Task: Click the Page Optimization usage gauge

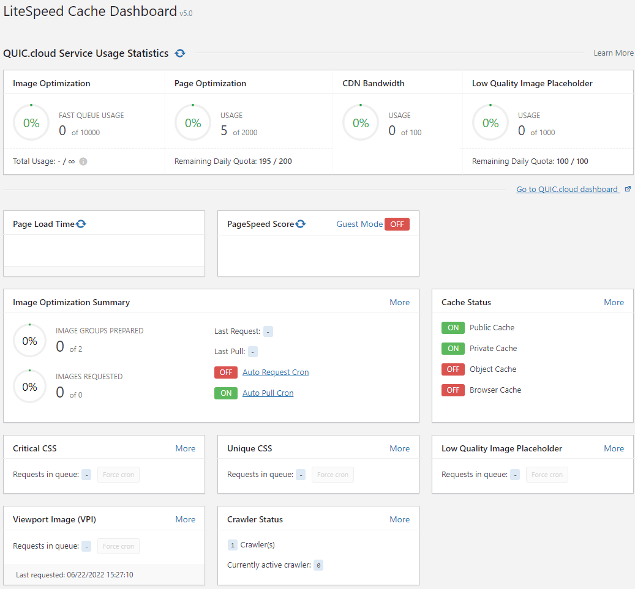Action: (193, 122)
